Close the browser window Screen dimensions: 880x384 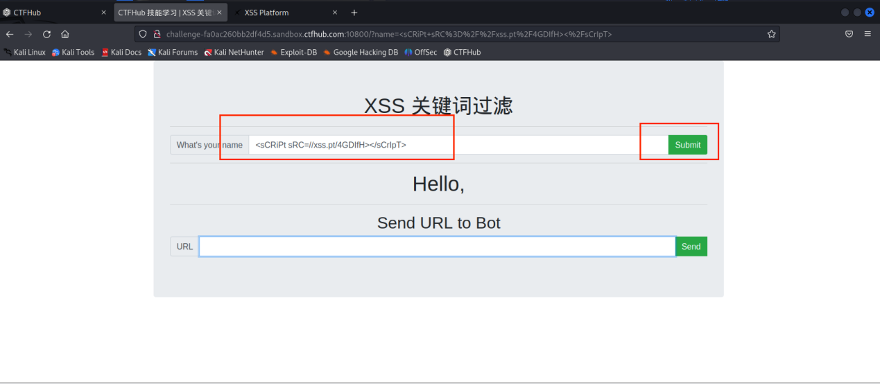pos(870,12)
